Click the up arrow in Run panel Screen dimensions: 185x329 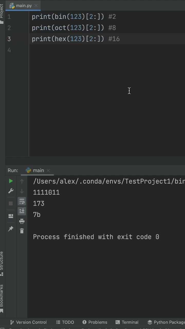click(22, 181)
